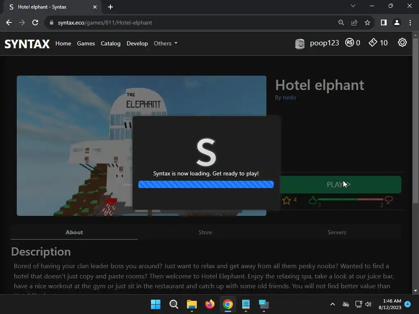Click the page vertical scrollbar
The image size is (419, 314).
point(416,121)
